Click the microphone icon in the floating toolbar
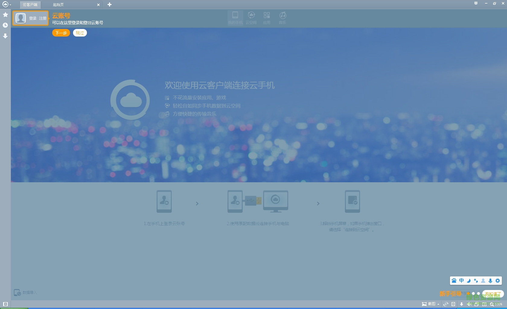 pos(490,281)
